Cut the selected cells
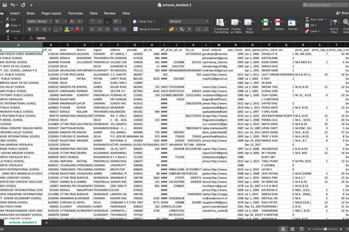Screen dimensions: 349x232 (x=11, y=20)
